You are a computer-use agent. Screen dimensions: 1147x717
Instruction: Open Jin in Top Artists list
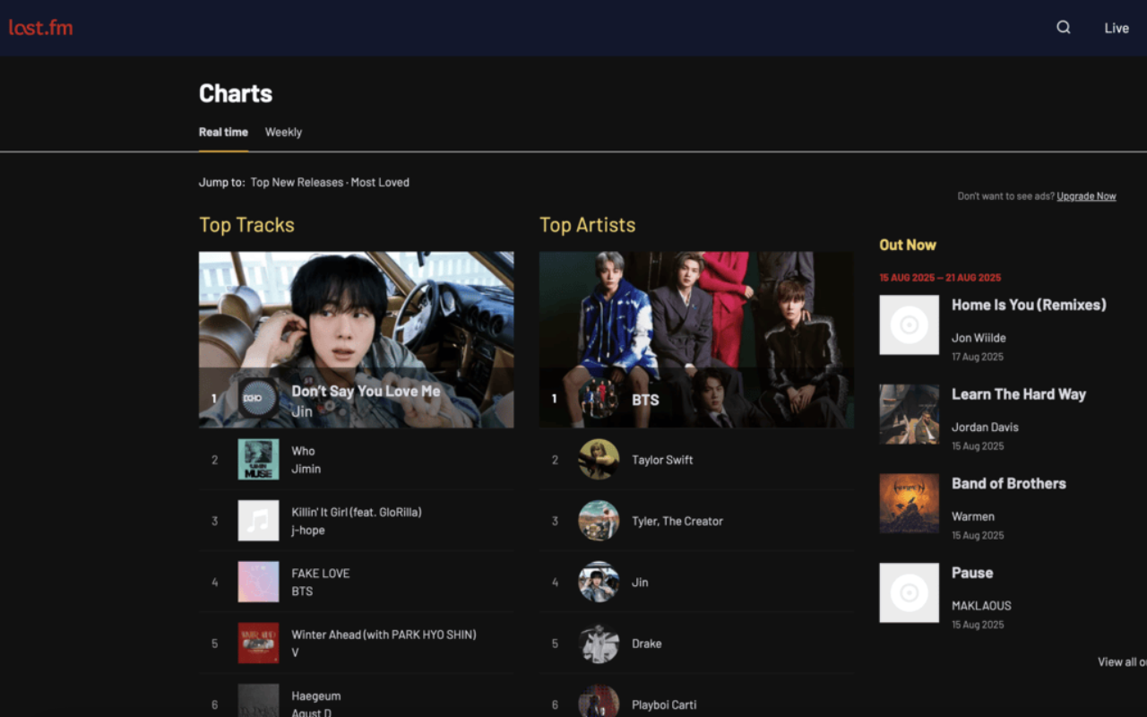click(x=640, y=582)
